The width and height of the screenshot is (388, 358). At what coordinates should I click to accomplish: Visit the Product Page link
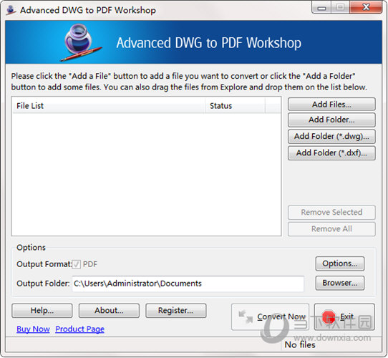(79, 329)
